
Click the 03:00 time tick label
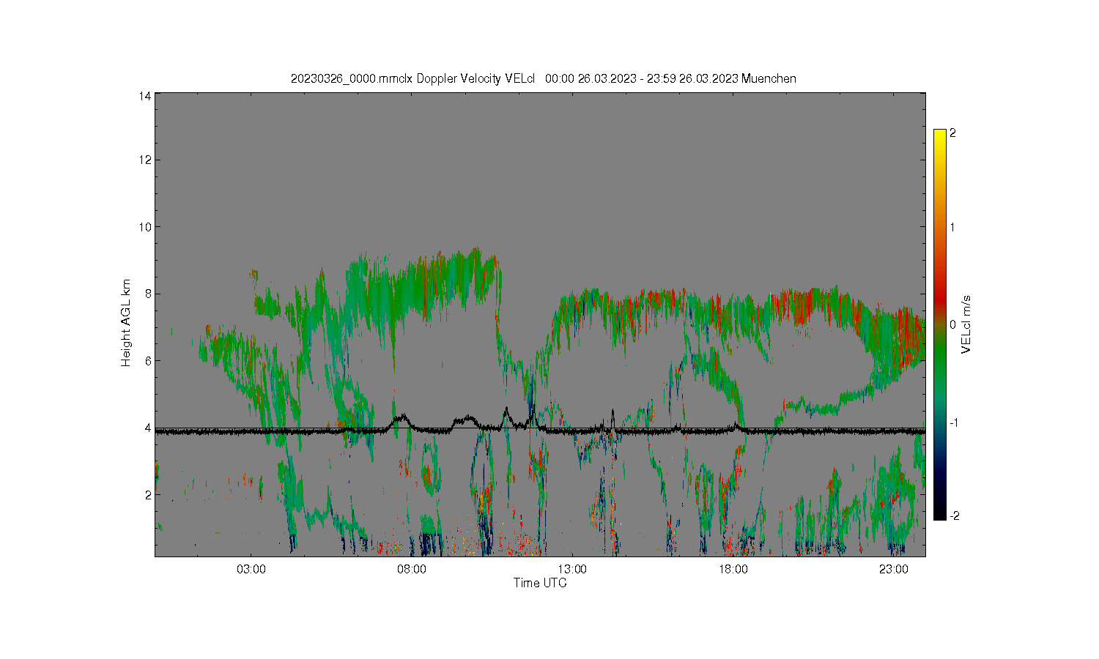pos(251,569)
